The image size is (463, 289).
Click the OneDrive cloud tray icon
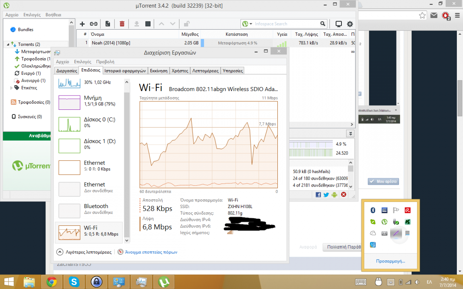coord(373,233)
